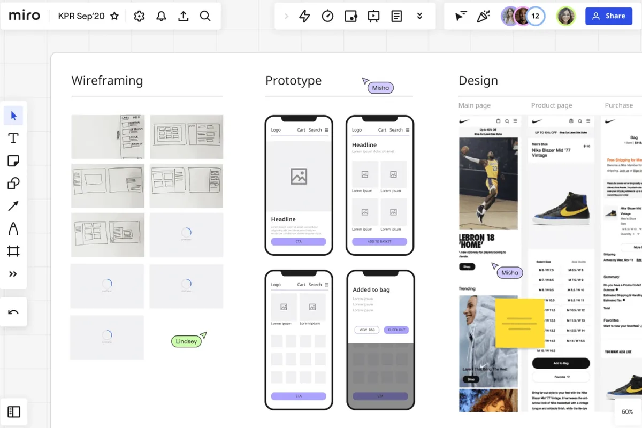642x428 pixels.
Task: Click the image placeholder above Headline
Action: coord(299,176)
